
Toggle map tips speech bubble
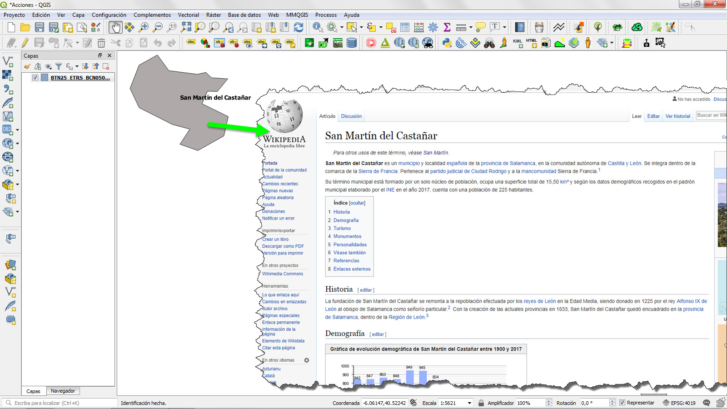click(480, 27)
